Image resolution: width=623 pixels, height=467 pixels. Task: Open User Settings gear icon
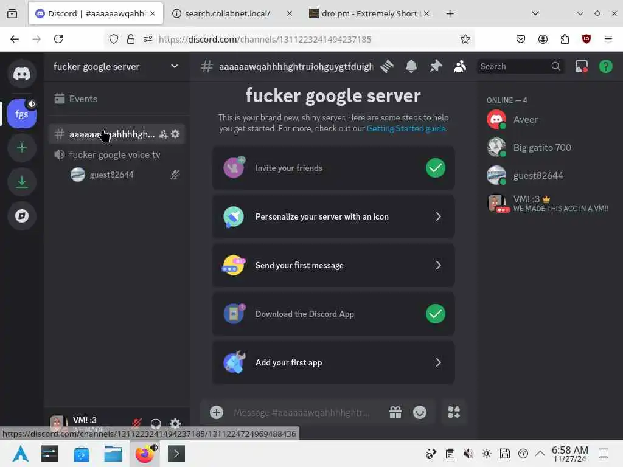[x=175, y=423]
